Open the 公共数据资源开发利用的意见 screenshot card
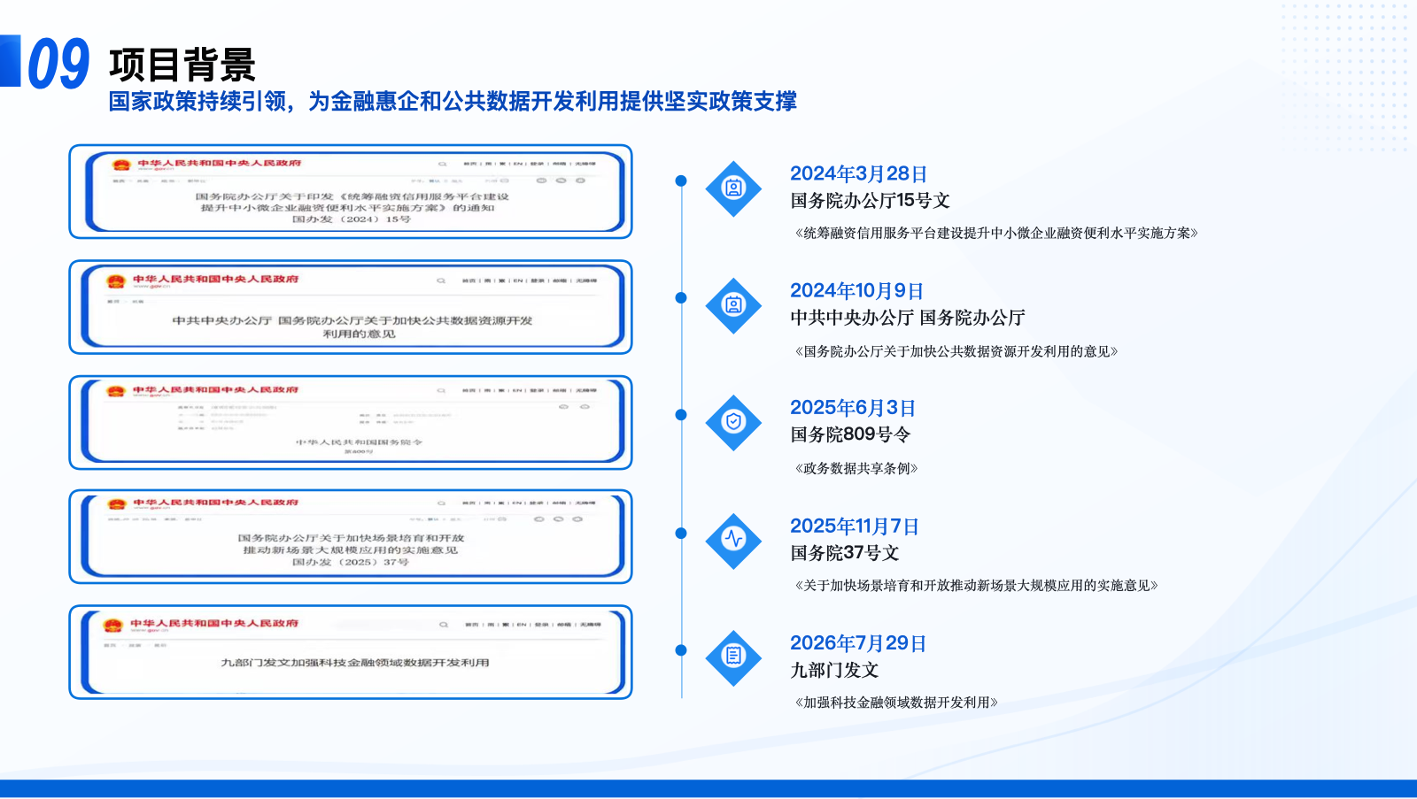Image resolution: width=1417 pixels, height=799 pixels. [351, 307]
